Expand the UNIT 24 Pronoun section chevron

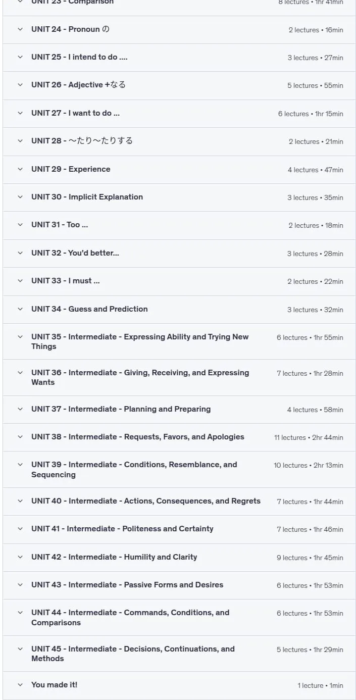(20, 29)
